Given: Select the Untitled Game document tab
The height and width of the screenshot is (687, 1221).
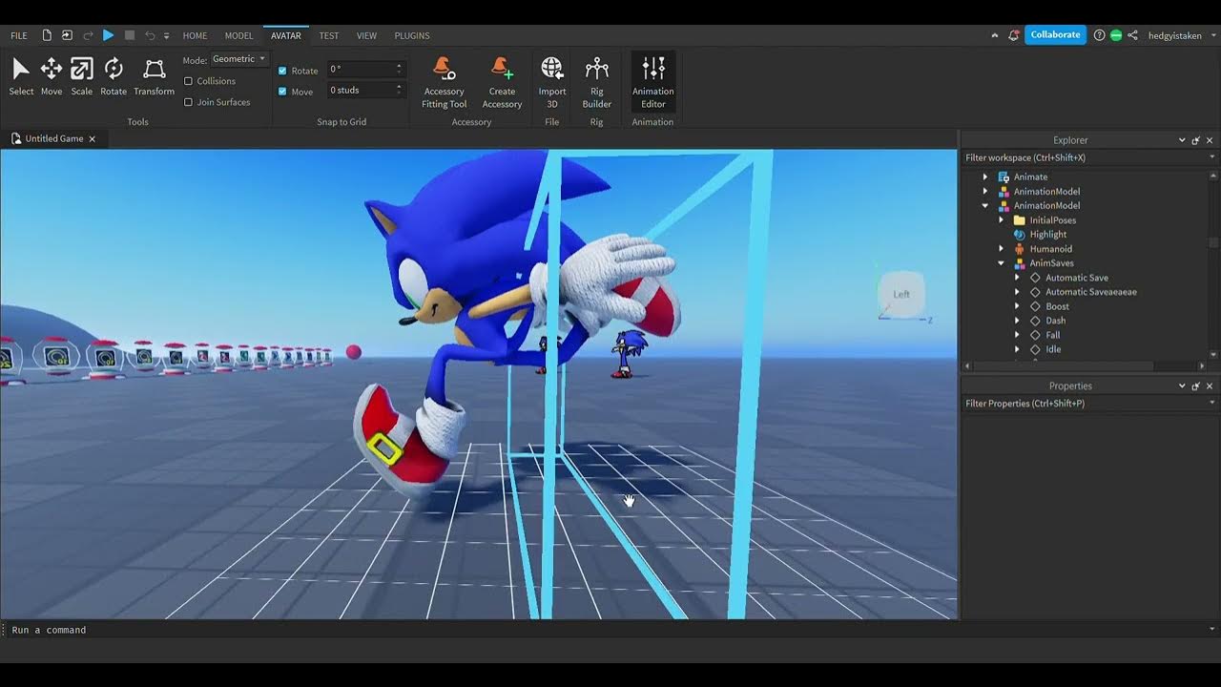Looking at the screenshot, I should point(53,139).
